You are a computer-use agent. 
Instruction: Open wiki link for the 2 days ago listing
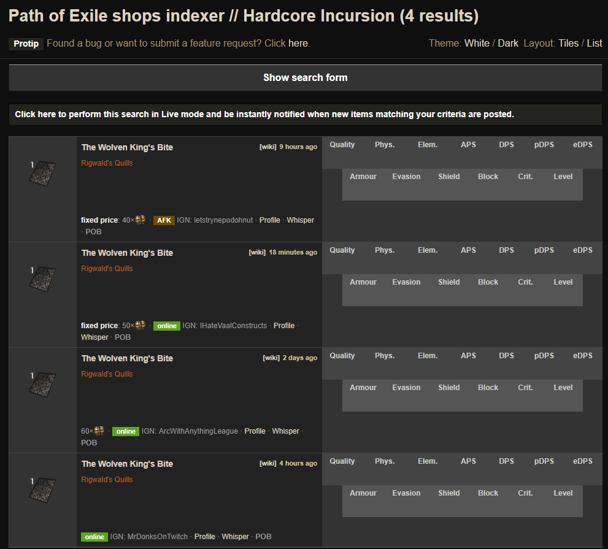click(x=271, y=358)
